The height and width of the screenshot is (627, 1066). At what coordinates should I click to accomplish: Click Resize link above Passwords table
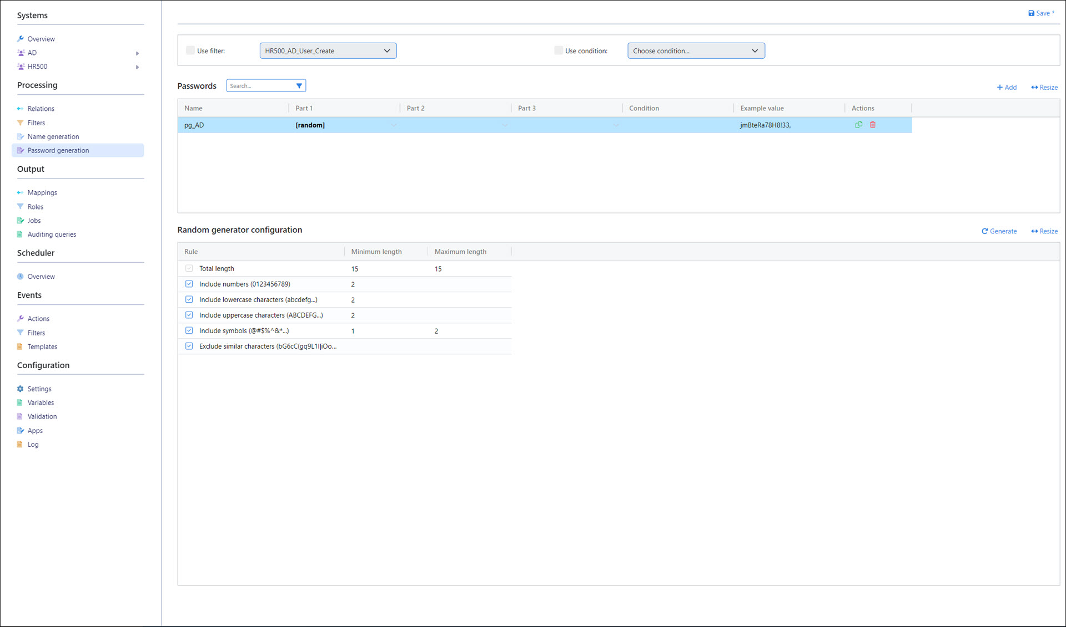pos(1044,87)
